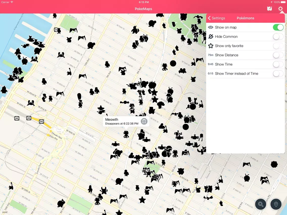This screenshot has height=215, width=287.
Task: Click the '0:15' timer sample label
Action: point(210,73)
